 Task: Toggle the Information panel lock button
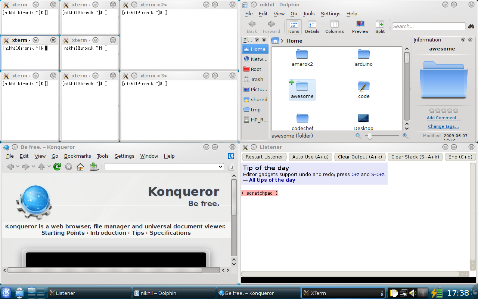[x=463, y=40]
